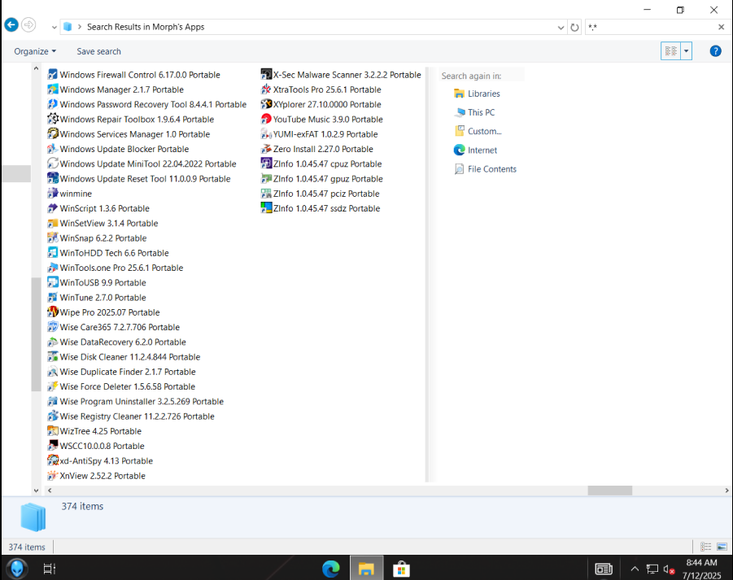
Task: Open the recent locations dropdown arrow
Action: click(x=55, y=28)
